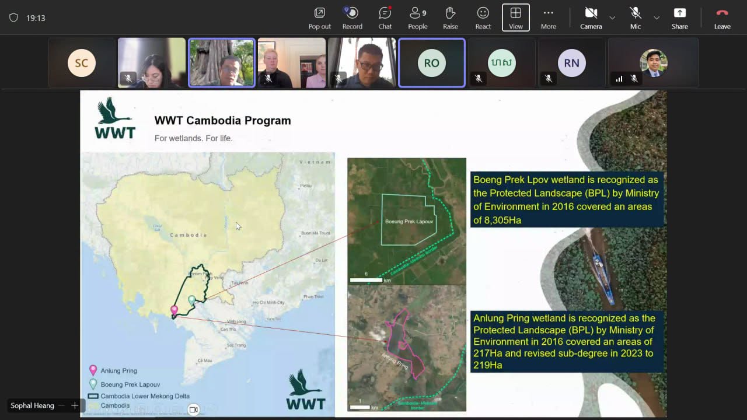Viewport: 747px width, 420px height.
Task: Click the WWT logo above the slide title
Action: click(x=114, y=118)
